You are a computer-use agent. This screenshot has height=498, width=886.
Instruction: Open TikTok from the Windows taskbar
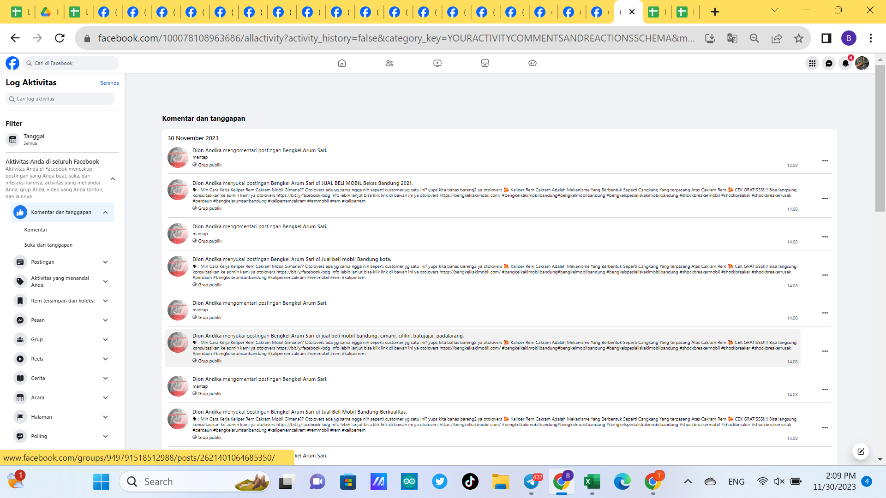[470, 481]
